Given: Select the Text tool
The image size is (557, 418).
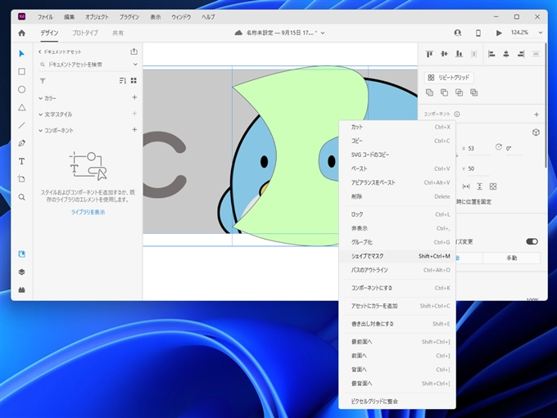Looking at the screenshot, I should coord(21,161).
